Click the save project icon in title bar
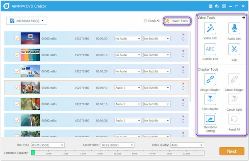 (x=210, y=6)
